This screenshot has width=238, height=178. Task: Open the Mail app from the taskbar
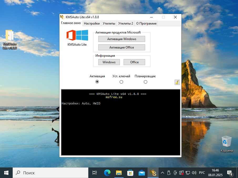tap(142, 173)
